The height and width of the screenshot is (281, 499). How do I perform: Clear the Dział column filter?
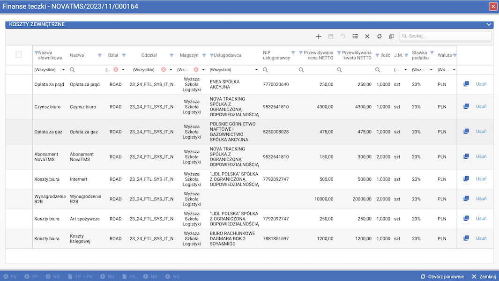coord(116,70)
